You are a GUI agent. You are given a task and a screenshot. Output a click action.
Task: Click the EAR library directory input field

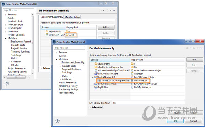[x=149, y=103]
